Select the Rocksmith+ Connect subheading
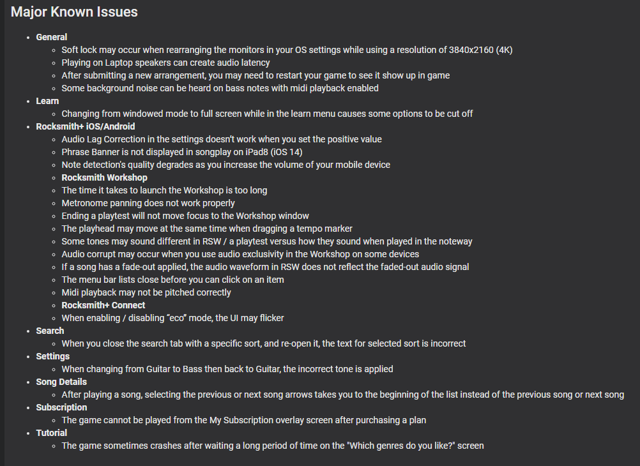The height and width of the screenshot is (466, 640). click(103, 305)
